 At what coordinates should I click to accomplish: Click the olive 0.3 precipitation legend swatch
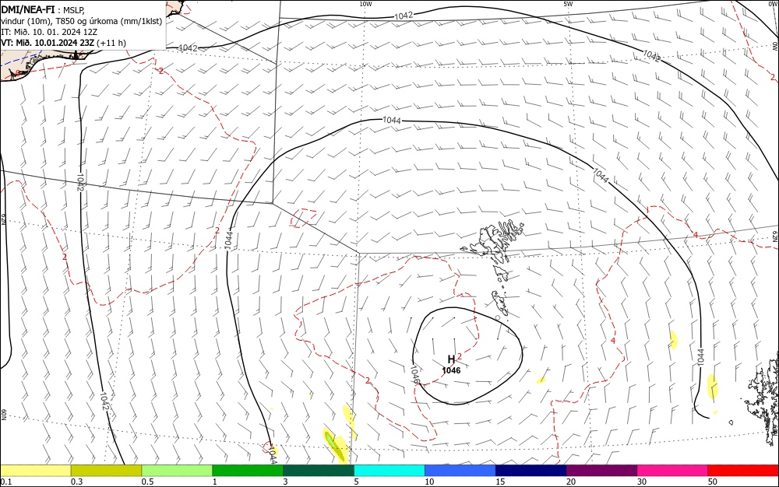[106, 471]
